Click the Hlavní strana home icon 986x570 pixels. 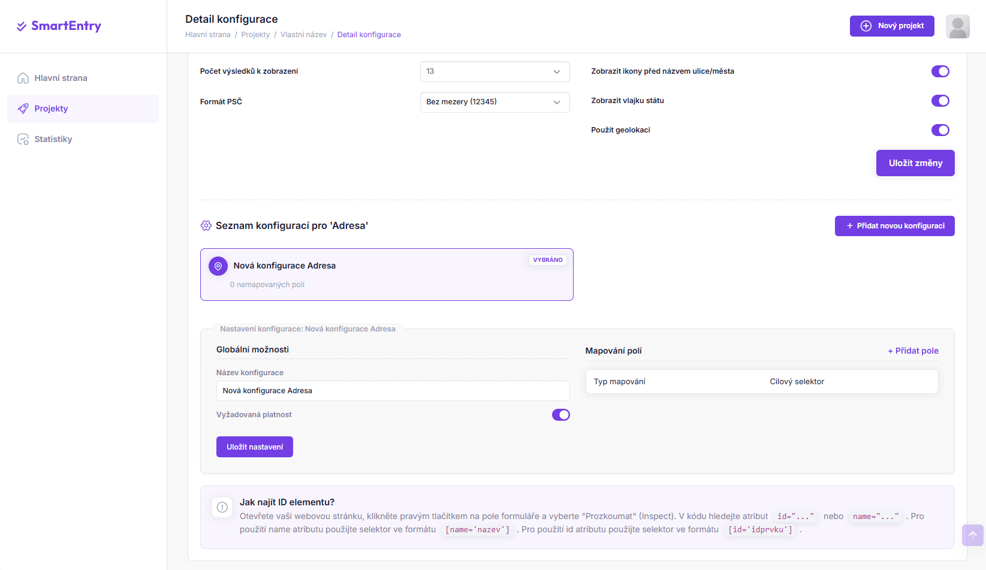pyautogui.click(x=23, y=78)
